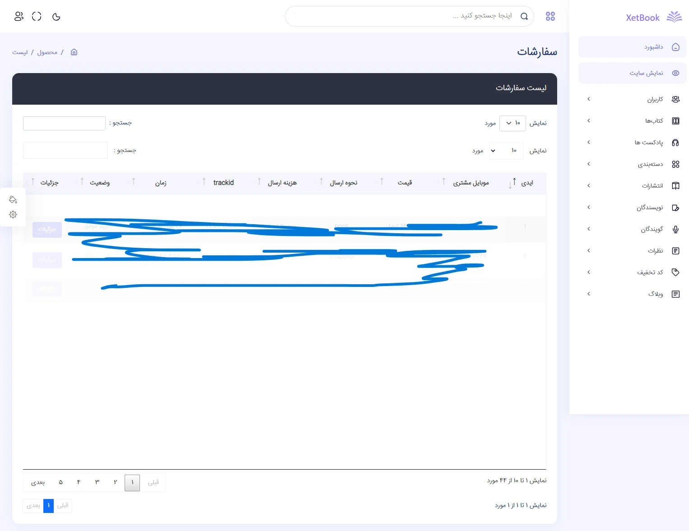Open the first نمایش entries dropdown
Image resolution: width=689 pixels, height=531 pixels.
(512, 123)
